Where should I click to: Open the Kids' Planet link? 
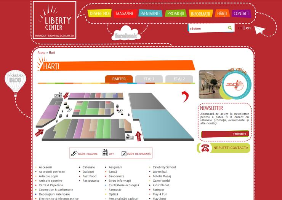click(161, 185)
